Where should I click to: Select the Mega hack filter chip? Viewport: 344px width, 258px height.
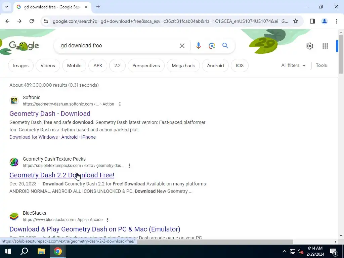coord(183,66)
